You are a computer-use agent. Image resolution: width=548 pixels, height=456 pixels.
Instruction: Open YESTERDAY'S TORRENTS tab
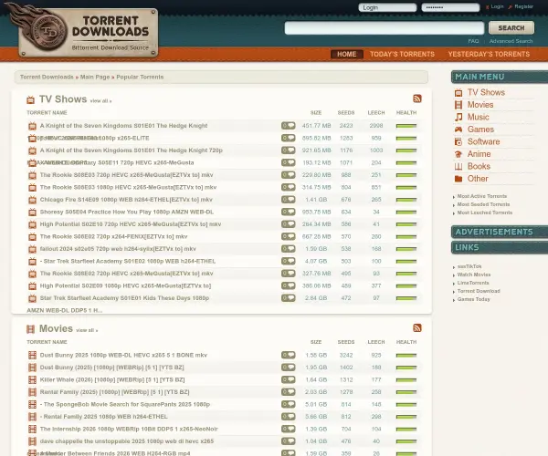click(x=489, y=54)
